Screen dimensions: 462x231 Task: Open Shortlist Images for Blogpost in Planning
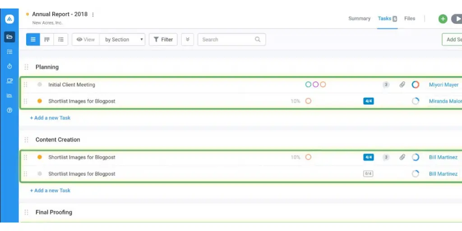(x=82, y=101)
